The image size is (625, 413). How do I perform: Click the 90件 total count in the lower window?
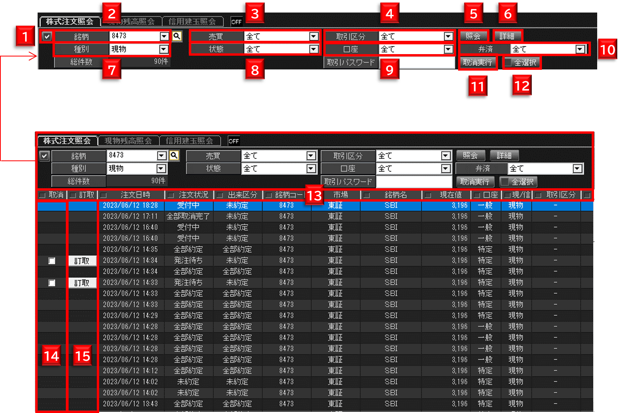pyautogui.click(x=158, y=181)
